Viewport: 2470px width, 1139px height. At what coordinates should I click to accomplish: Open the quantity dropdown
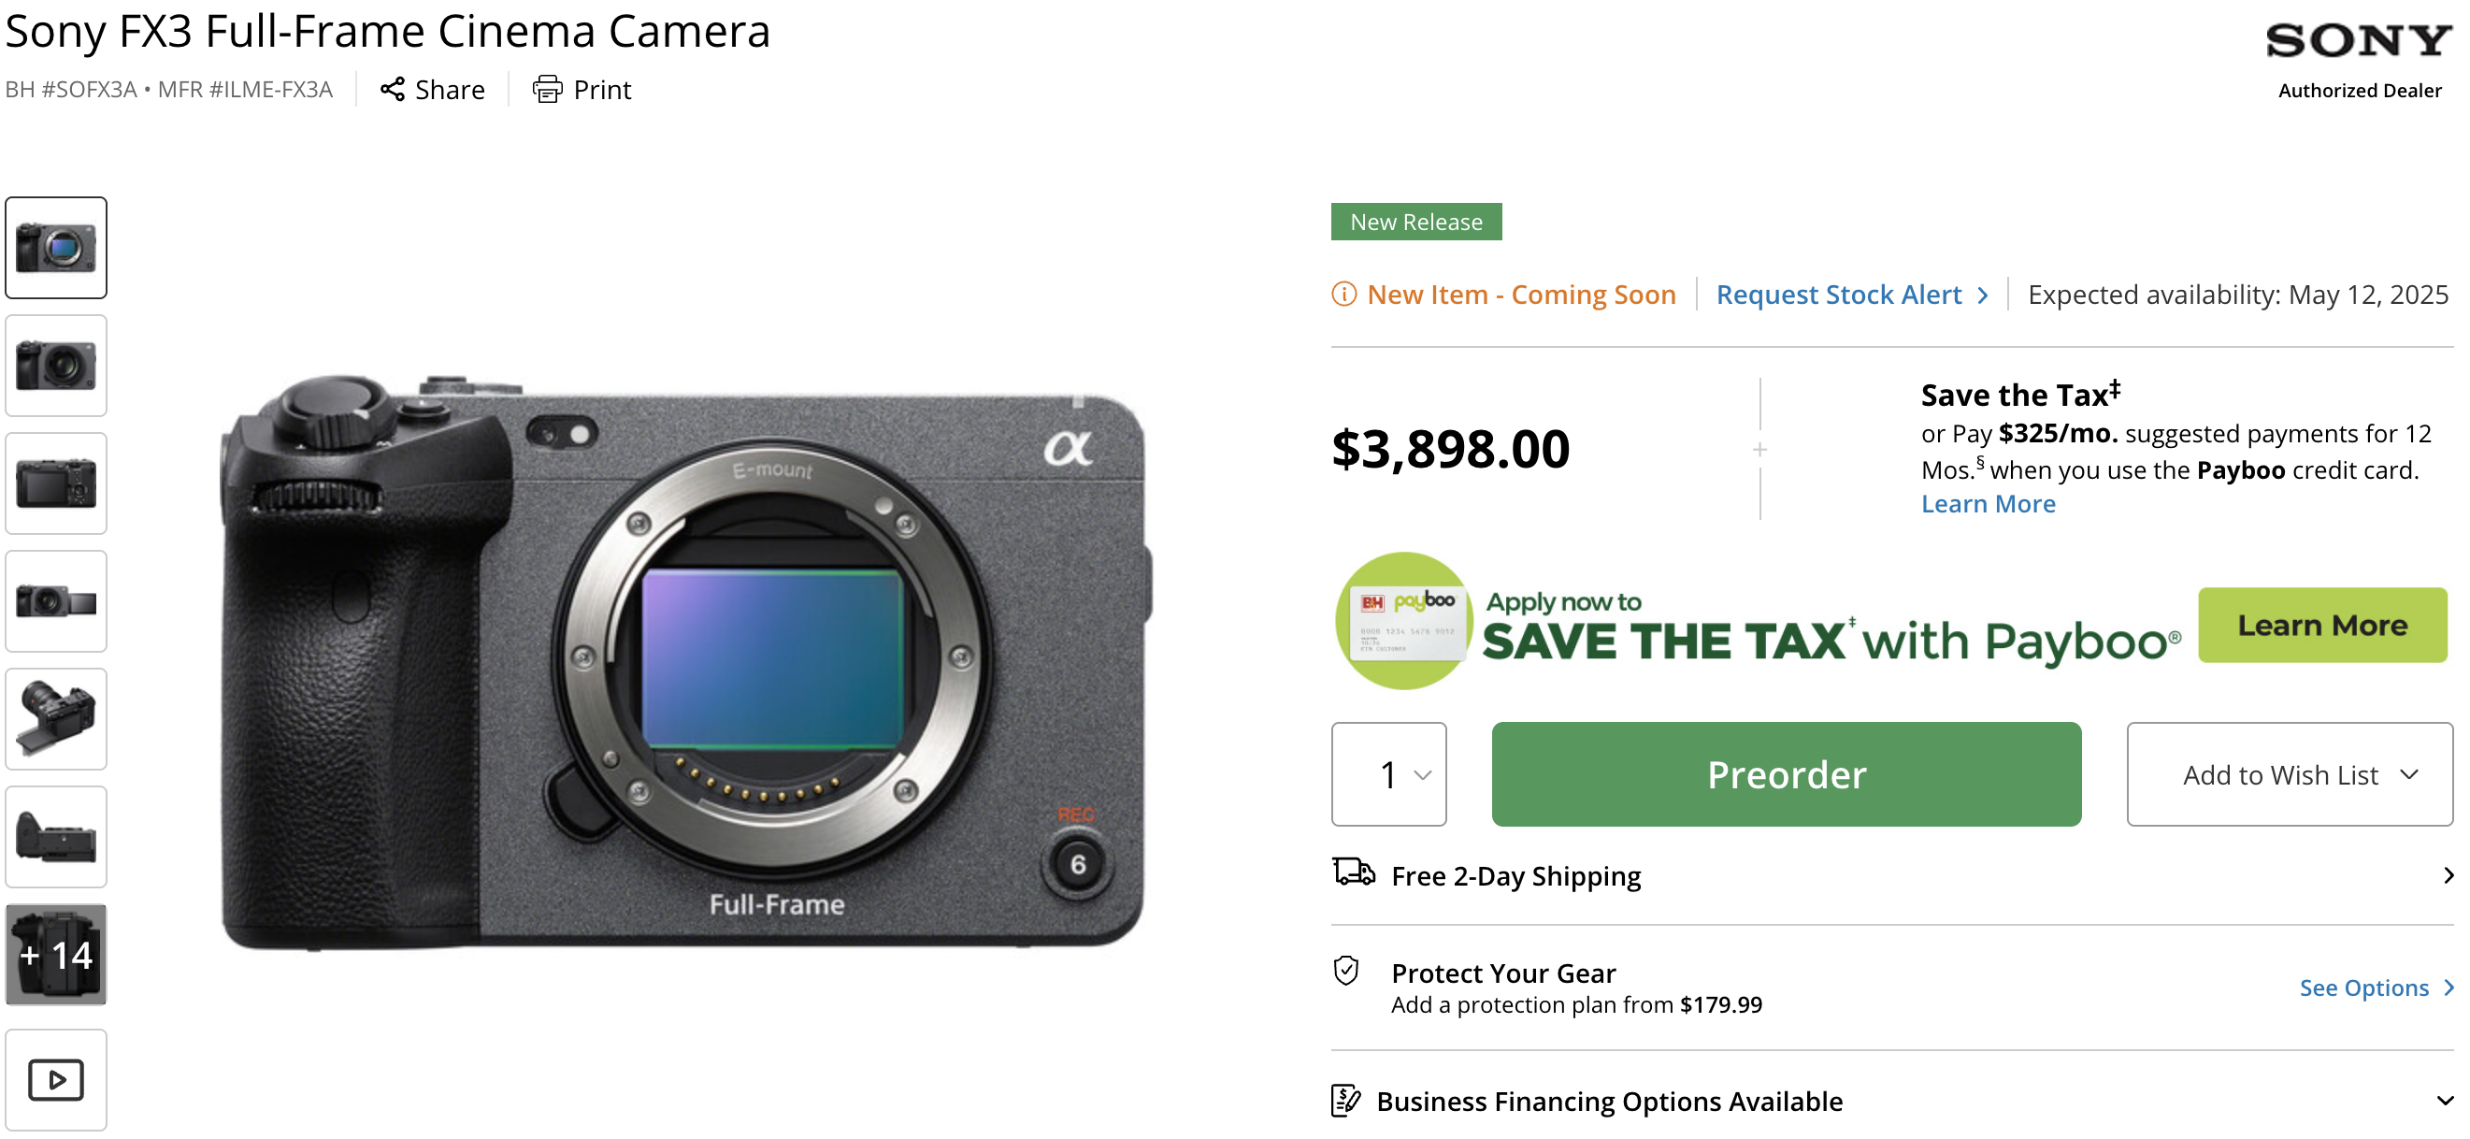coord(1388,773)
